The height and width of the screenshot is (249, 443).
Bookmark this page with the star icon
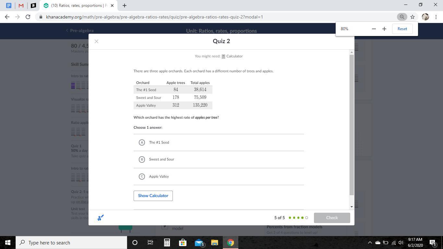click(x=413, y=17)
